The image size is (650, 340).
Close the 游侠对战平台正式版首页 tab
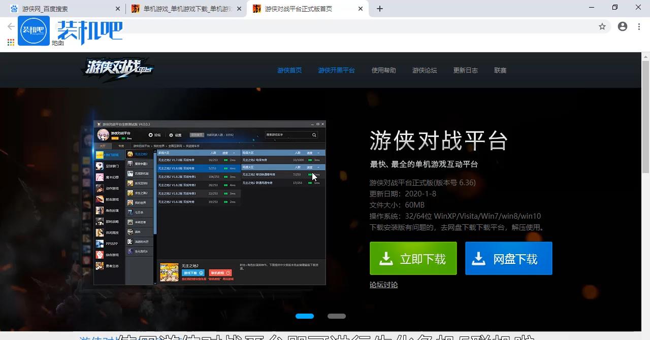361,9
